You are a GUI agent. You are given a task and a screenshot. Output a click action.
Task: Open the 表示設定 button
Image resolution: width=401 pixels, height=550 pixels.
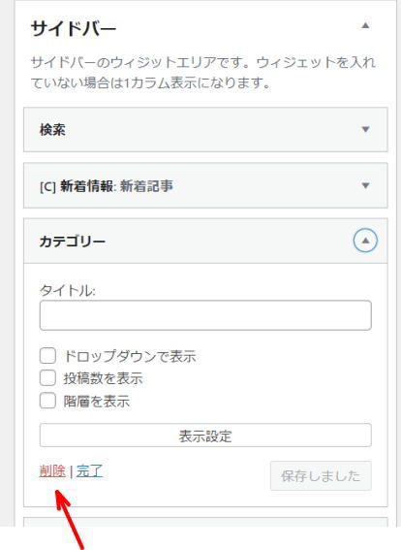pos(205,436)
